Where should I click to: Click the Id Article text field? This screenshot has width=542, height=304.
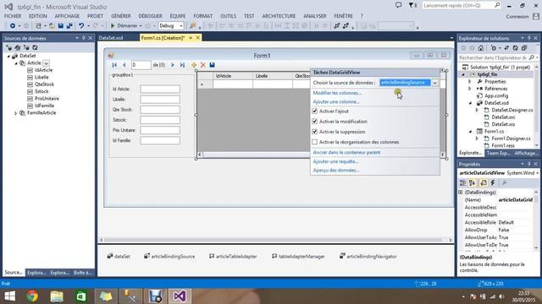pyautogui.click(x=160, y=89)
